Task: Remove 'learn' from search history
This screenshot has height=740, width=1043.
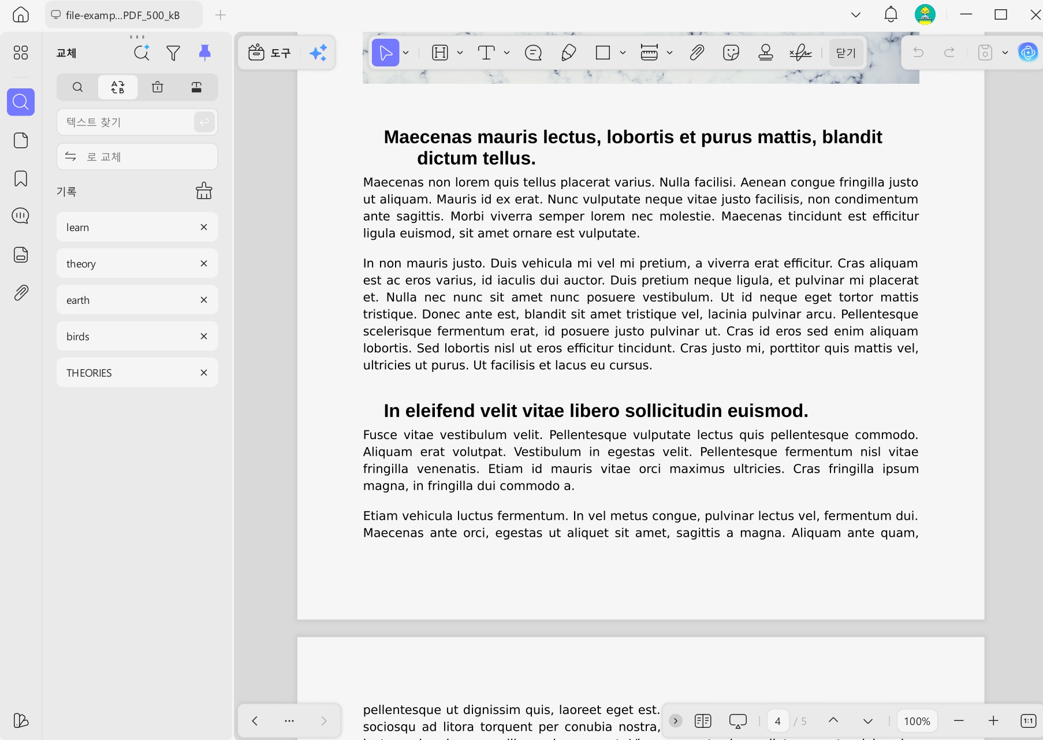Action: pos(204,227)
